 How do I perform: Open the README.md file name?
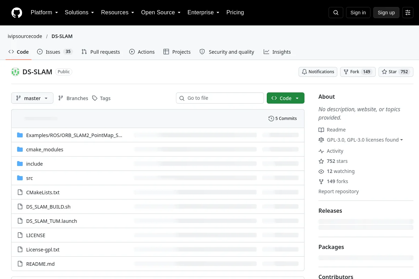coord(41,264)
